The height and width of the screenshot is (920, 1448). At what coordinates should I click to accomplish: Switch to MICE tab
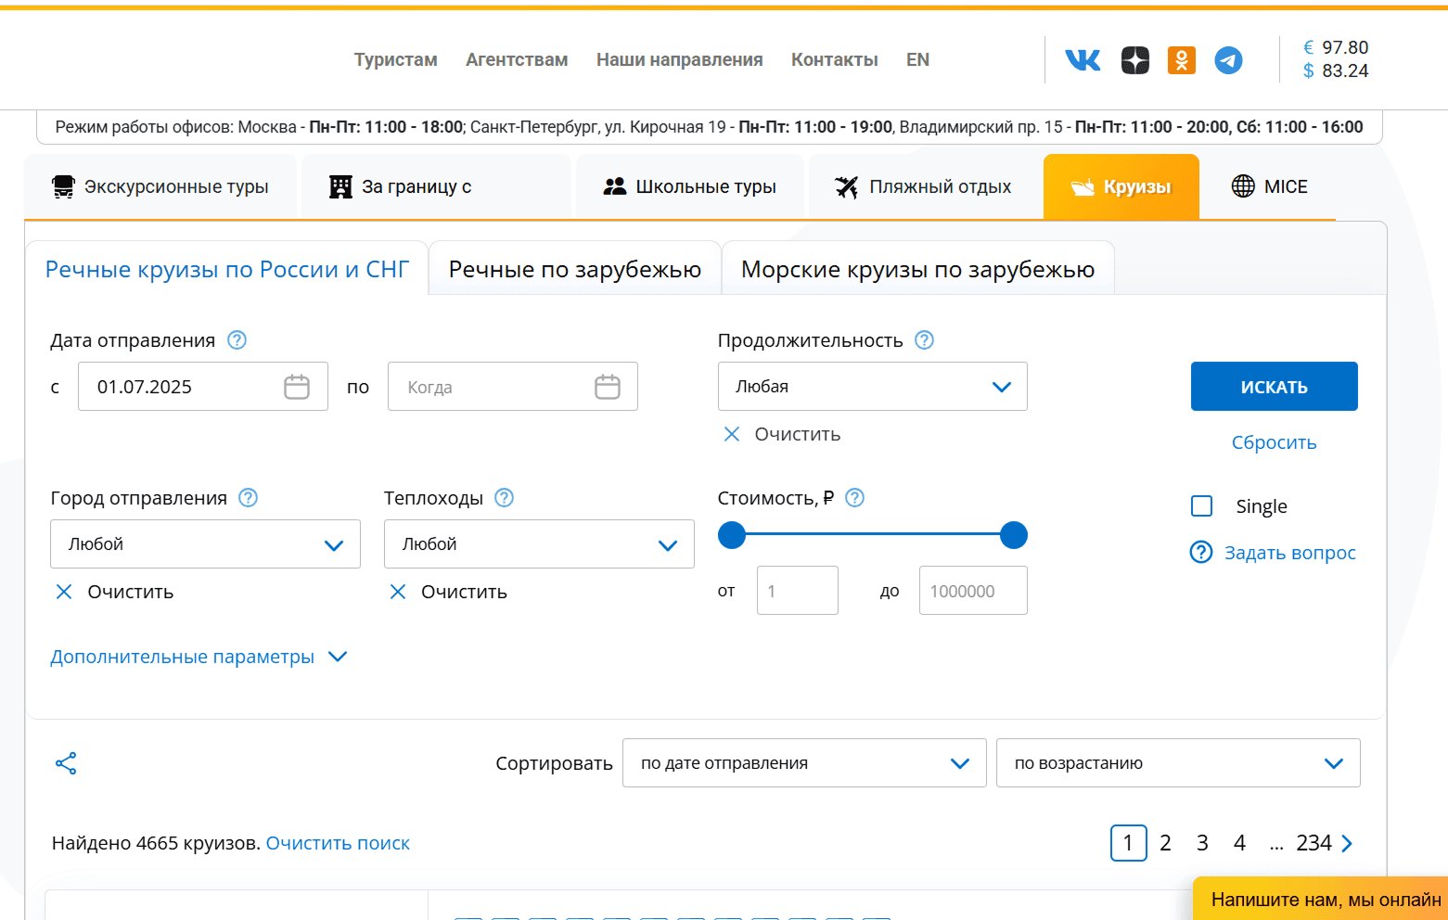[1269, 186]
